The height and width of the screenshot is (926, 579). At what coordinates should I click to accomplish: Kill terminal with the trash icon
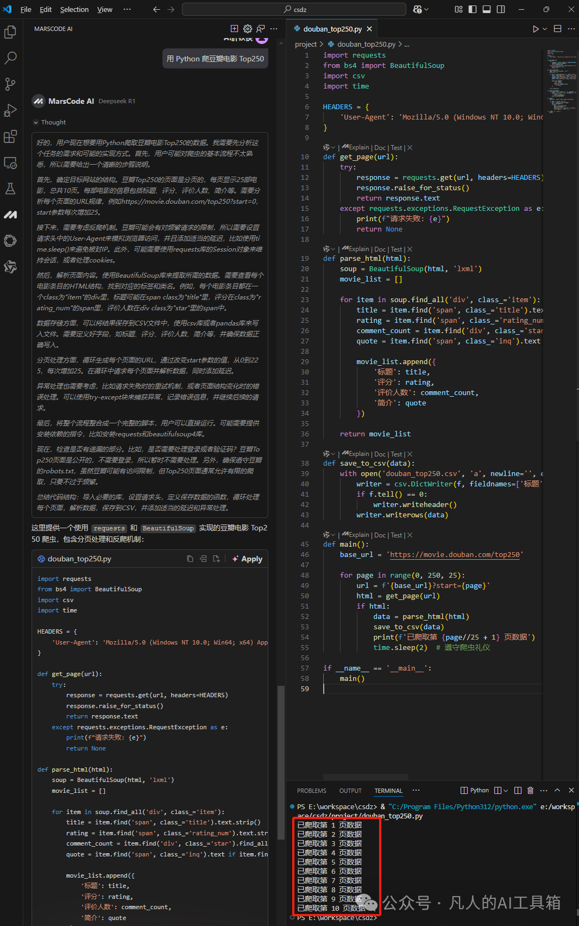[531, 790]
